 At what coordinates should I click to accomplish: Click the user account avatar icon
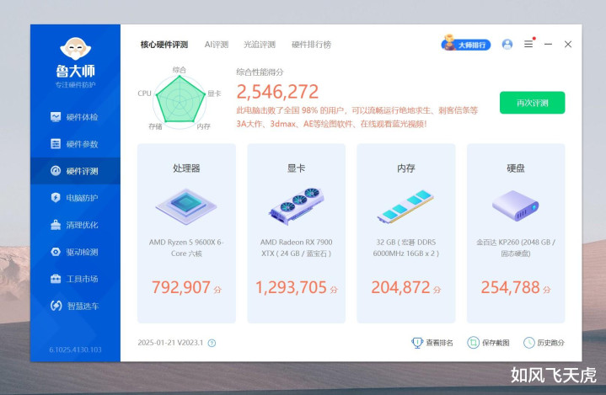[507, 45]
